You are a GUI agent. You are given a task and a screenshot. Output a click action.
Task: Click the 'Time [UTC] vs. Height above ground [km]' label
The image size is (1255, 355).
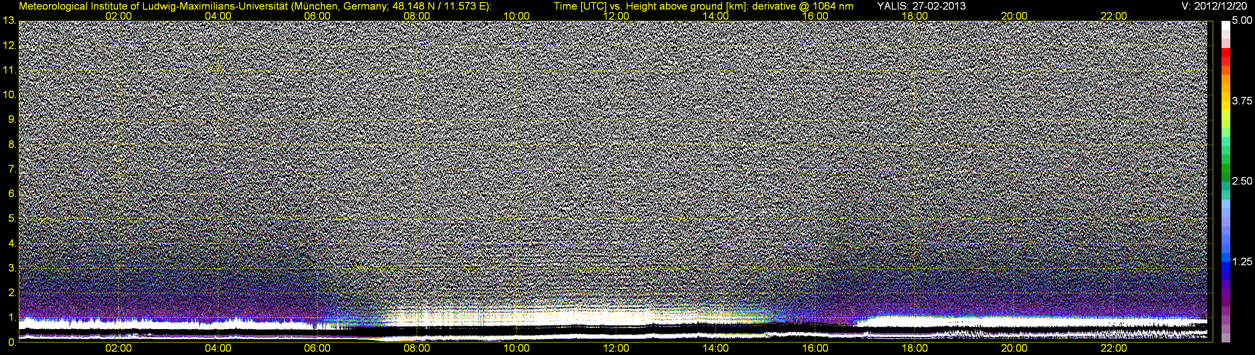652,6
